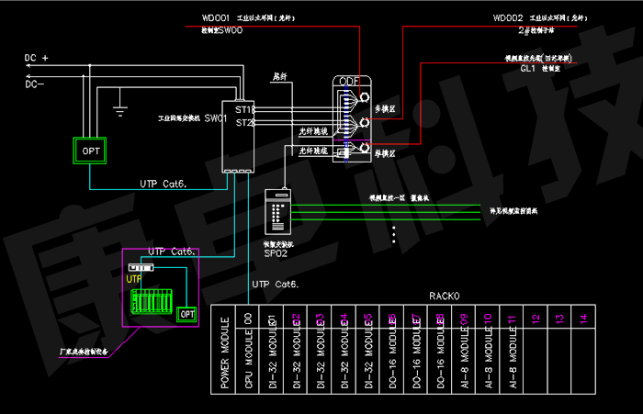Screen dimensions: 643x414
Task: Click the POWER MODULE table cell
Action: (226, 352)
